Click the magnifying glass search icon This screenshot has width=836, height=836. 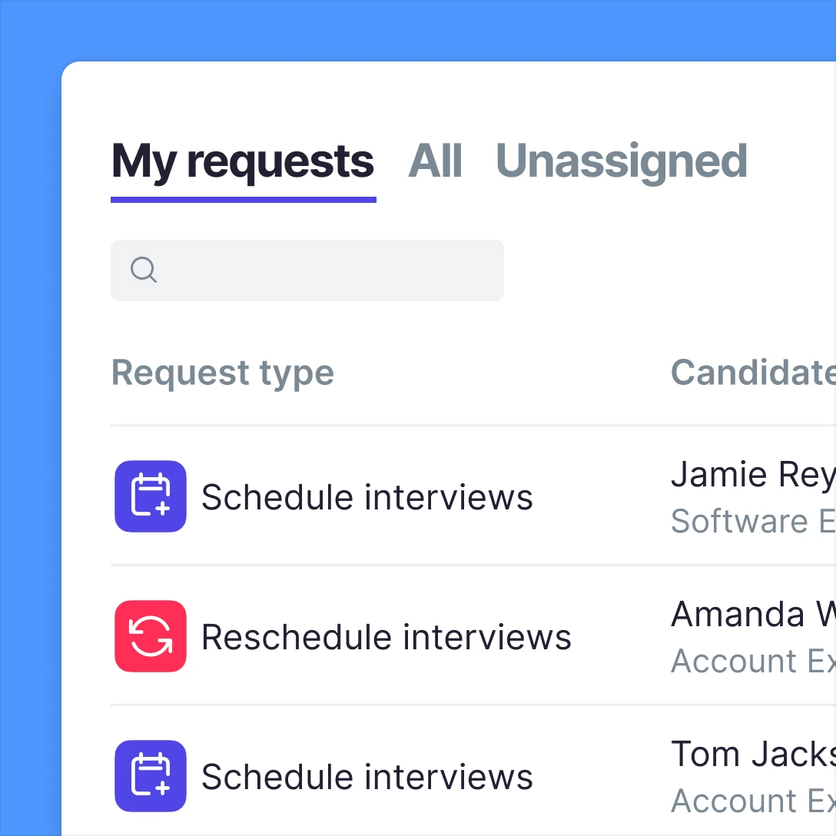[143, 270]
